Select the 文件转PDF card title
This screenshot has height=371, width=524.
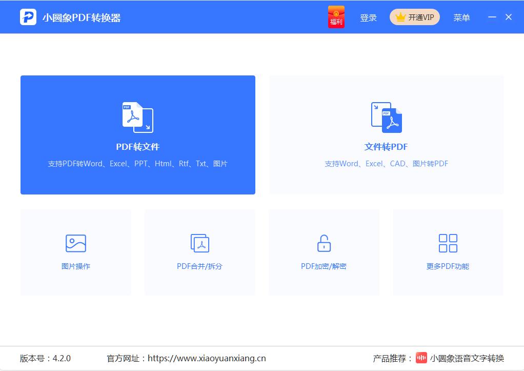click(386, 147)
